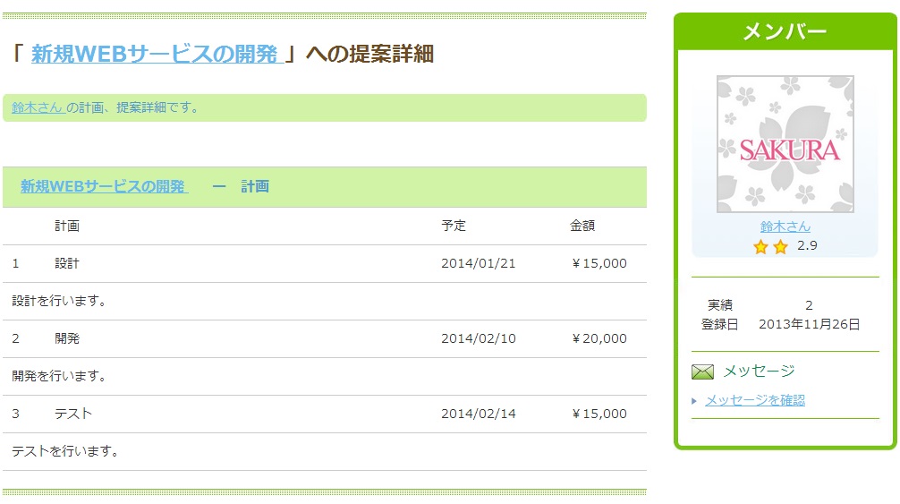Click the date 2014/02/14
The width and height of the screenshot is (900, 504).
tap(478, 414)
